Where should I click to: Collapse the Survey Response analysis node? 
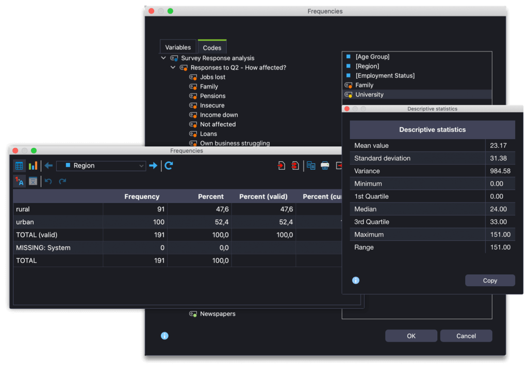(x=163, y=58)
